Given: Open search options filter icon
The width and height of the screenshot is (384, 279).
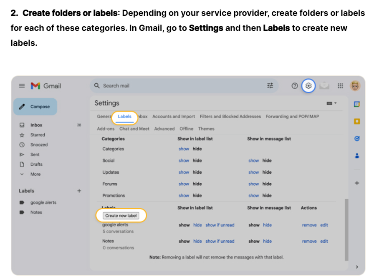Looking at the screenshot, I should [270, 86].
